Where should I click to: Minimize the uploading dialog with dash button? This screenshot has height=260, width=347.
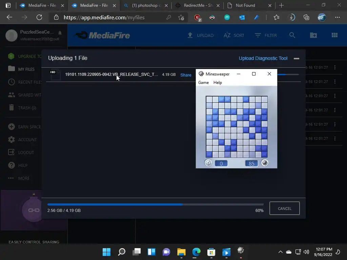[296, 59]
